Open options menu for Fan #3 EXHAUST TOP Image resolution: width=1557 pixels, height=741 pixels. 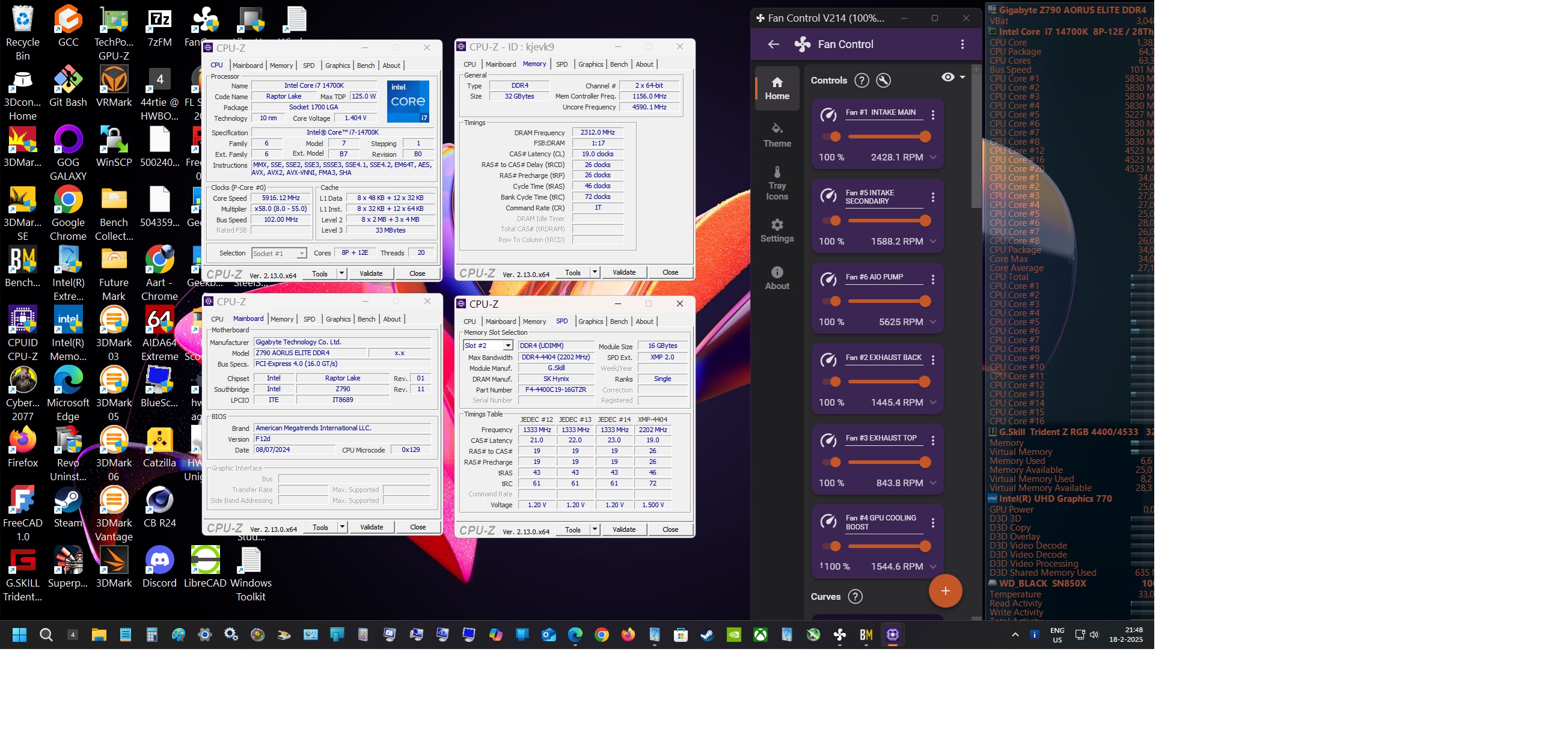(932, 441)
